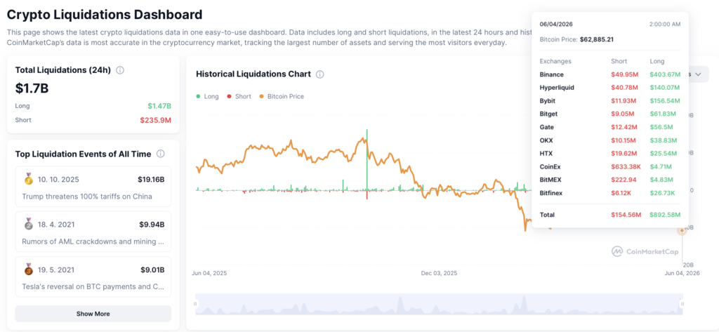The width and height of the screenshot is (719, 332).
Task: Open the Trump tariffs liquidation event card
Action: tap(93, 187)
